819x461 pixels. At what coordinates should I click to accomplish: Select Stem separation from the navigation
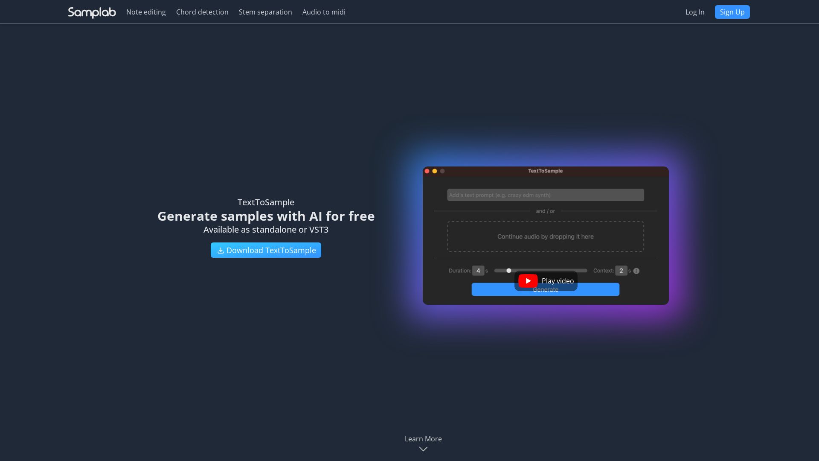[265, 12]
